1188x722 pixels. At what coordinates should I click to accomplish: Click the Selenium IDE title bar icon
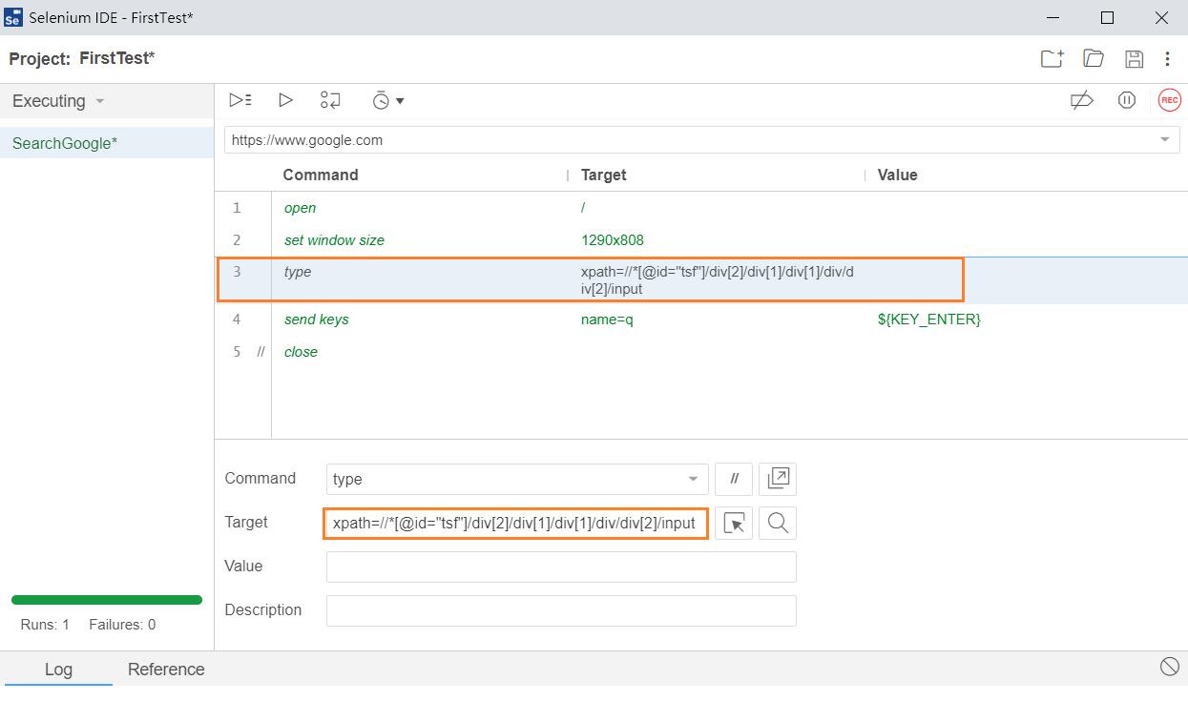(13, 18)
